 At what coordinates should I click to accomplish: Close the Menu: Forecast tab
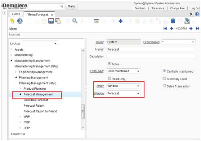click(x=52, y=15)
